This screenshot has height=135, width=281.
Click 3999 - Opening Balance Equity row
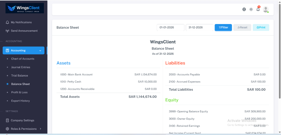point(217,111)
